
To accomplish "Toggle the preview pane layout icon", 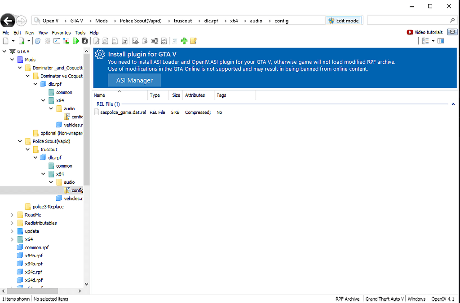I will point(441,41).
